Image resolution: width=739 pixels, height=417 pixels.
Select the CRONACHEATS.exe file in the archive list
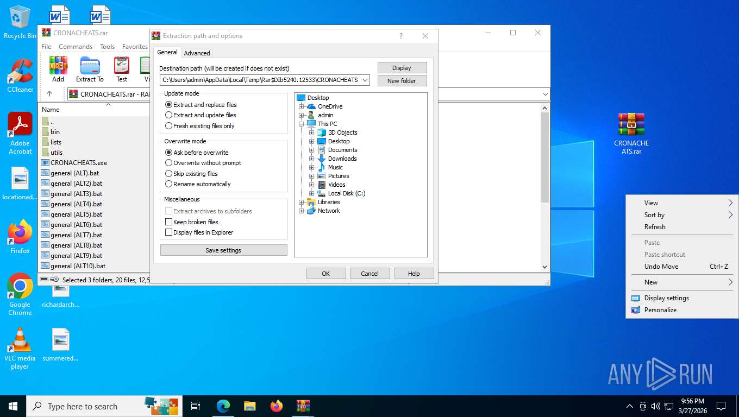tap(79, 162)
